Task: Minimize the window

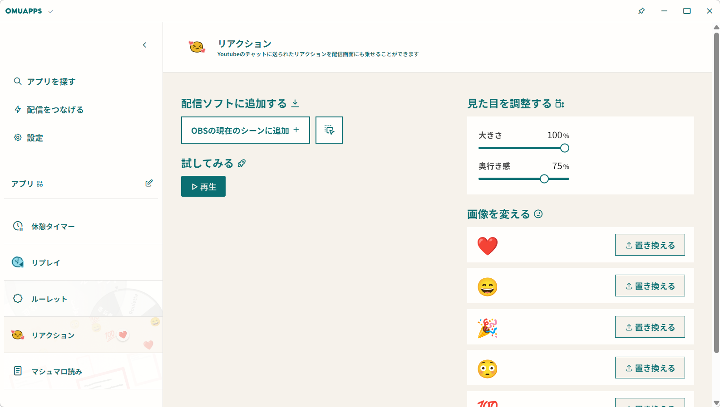Action: coord(664,11)
